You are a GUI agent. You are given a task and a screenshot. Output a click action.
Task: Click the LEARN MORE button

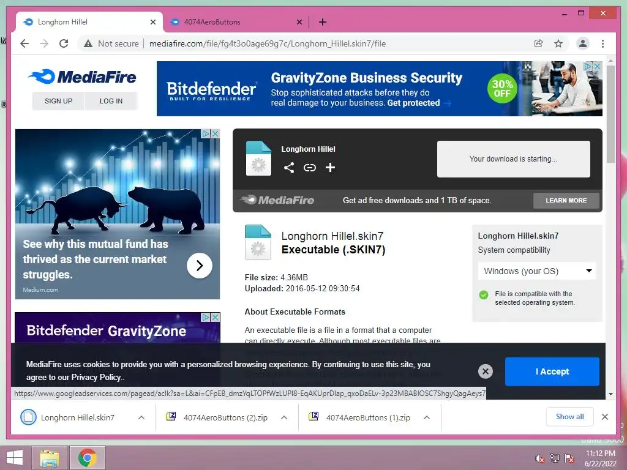pyautogui.click(x=566, y=200)
